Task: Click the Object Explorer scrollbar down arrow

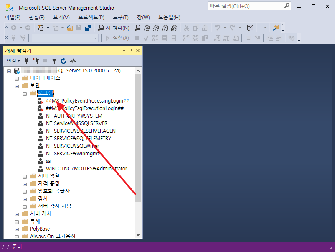Action: click(138, 235)
